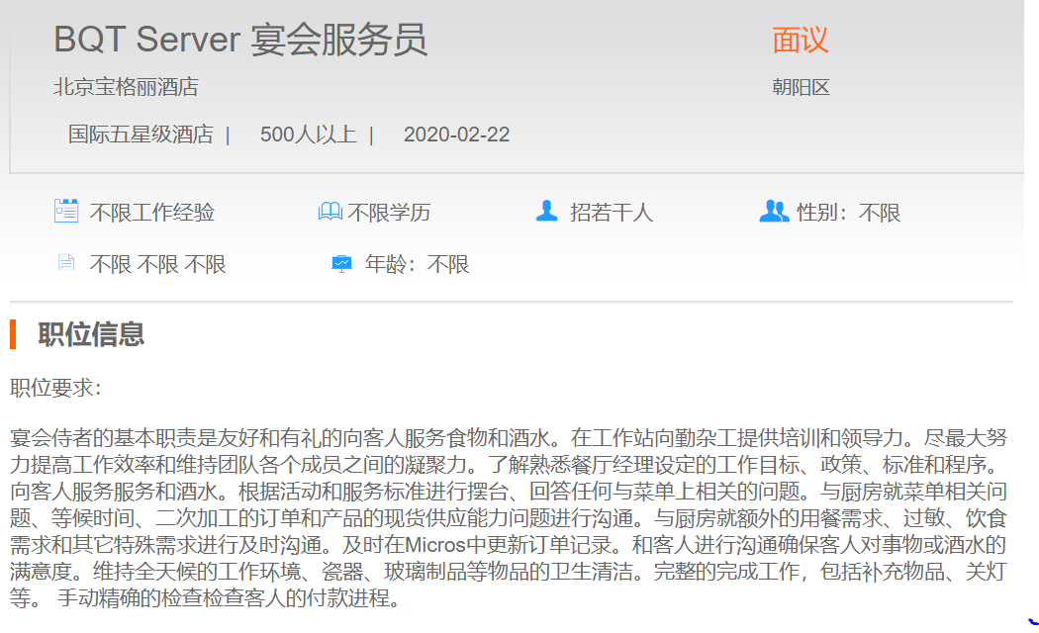Open the 北京宝格丽酒店 hotel link
Screen dimensions: 1039x633
(x=126, y=87)
